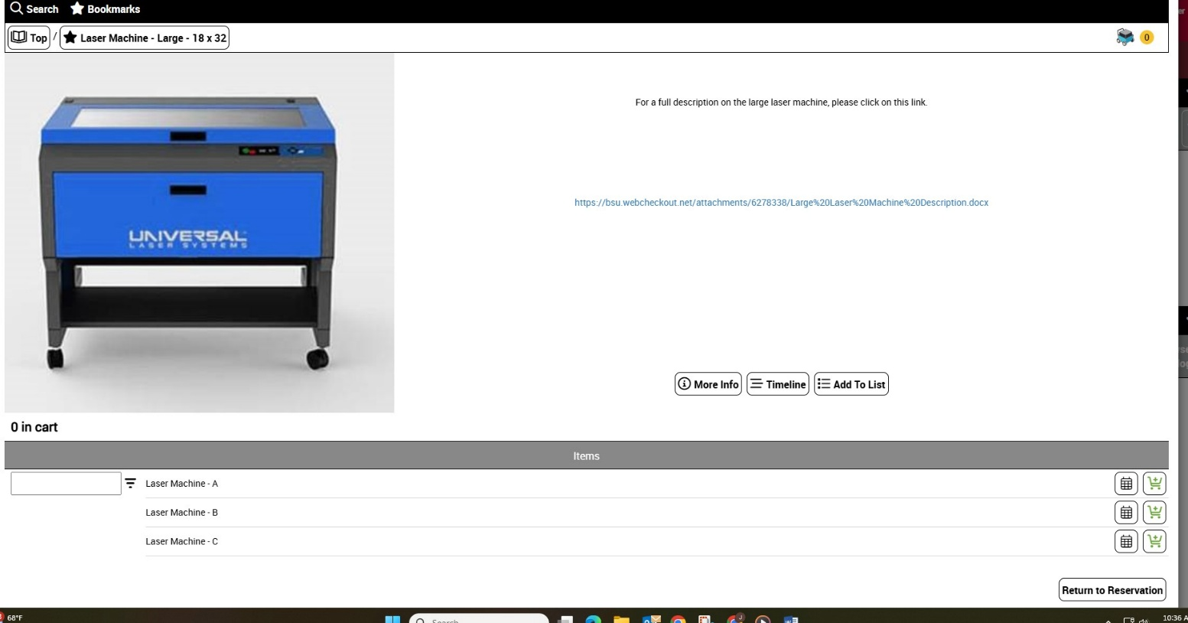Click the Items table header

tap(587, 455)
